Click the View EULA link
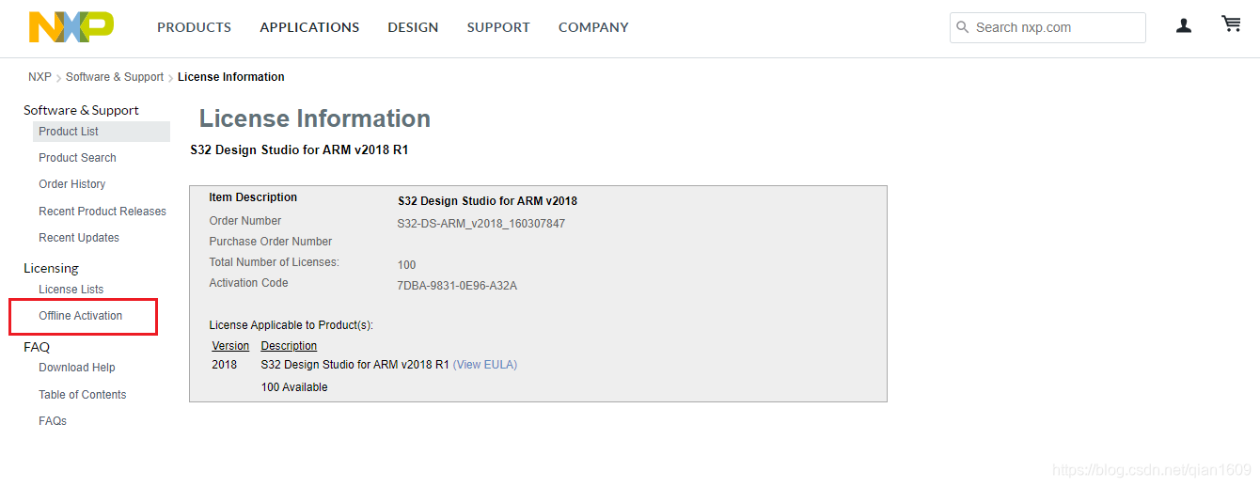The image size is (1260, 487). tap(485, 365)
